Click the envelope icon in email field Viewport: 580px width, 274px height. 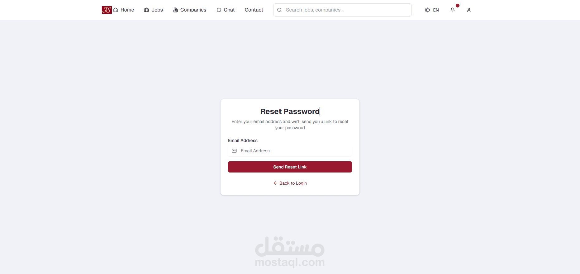[234, 151]
